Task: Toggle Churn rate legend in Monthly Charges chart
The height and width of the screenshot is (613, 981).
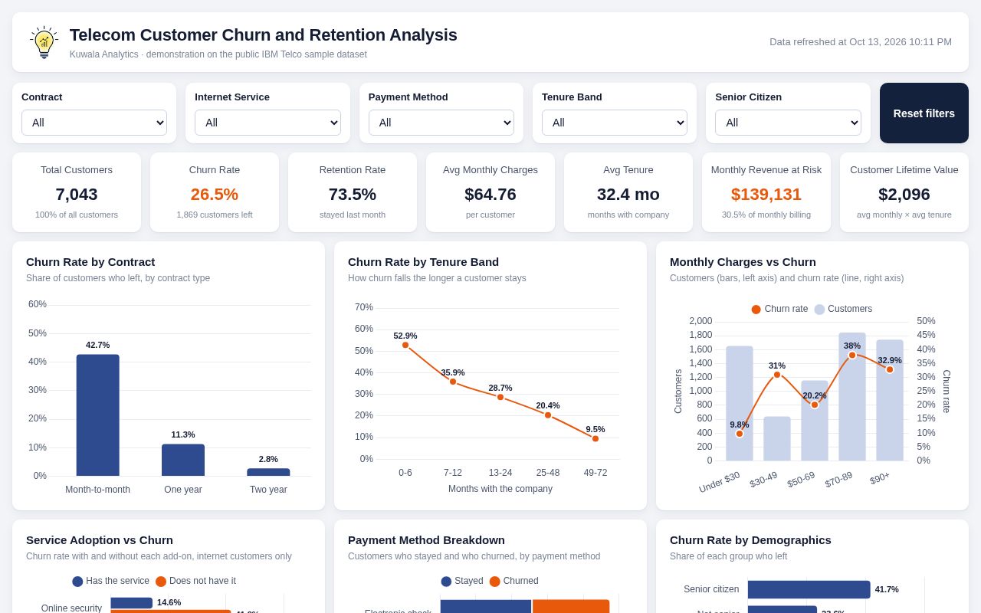Action: click(779, 309)
